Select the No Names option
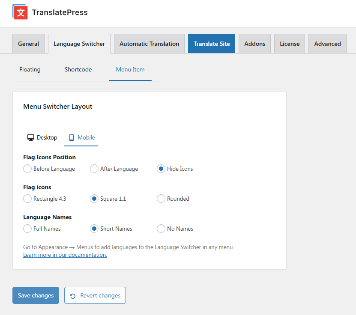Screen dimensions: 356x315 pos(161,229)
